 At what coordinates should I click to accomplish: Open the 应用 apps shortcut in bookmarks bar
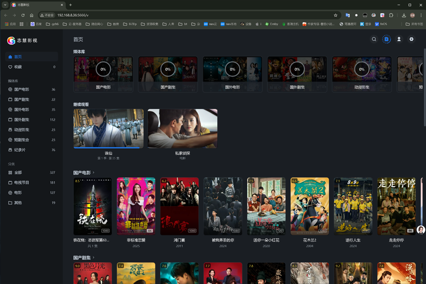tap(10, 24)
